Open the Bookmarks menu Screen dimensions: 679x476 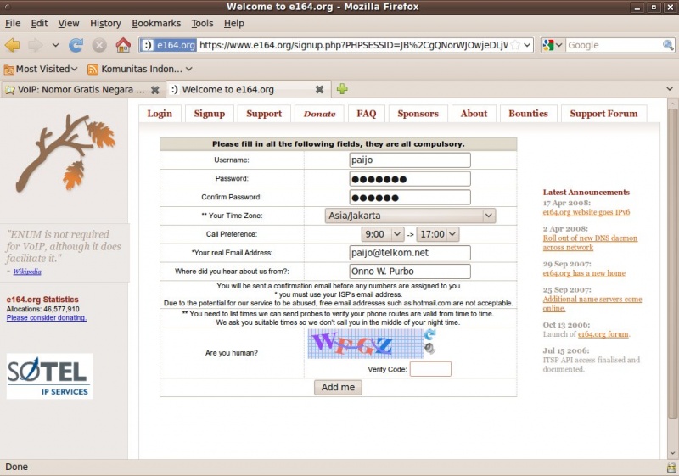pos(156,23)
